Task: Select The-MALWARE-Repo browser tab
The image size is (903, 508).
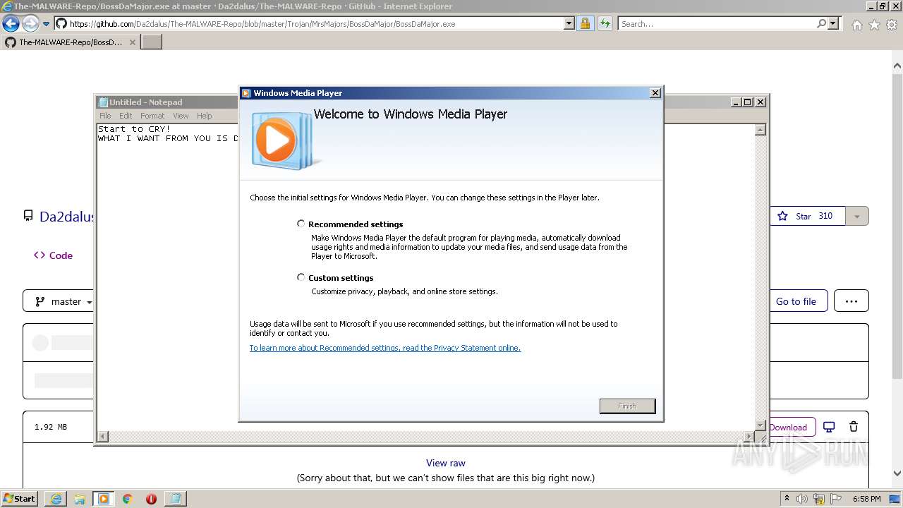Action: coord(71,42)
